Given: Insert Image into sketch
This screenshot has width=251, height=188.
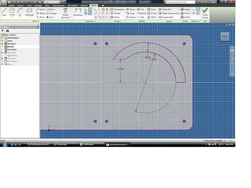Looking at the screenshot, I should 185,9.
